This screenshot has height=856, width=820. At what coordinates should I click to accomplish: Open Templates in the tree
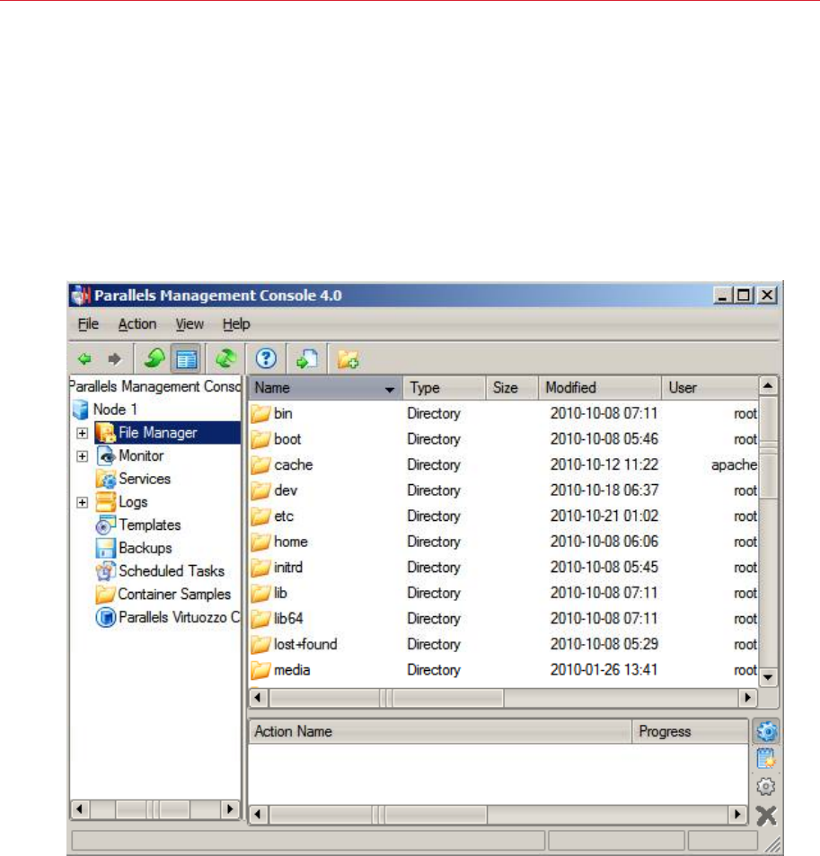pos(150,525)
